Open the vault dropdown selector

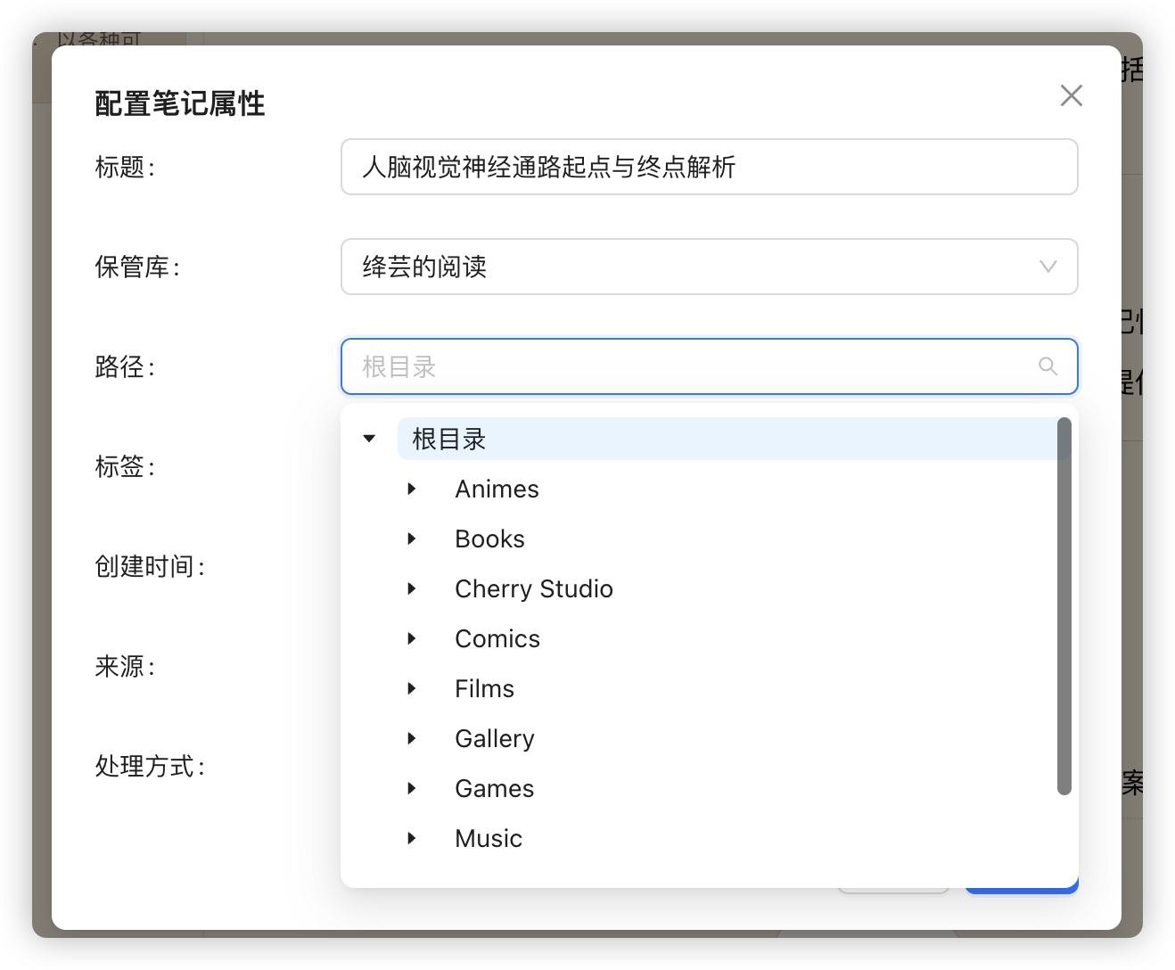point(709,267)
